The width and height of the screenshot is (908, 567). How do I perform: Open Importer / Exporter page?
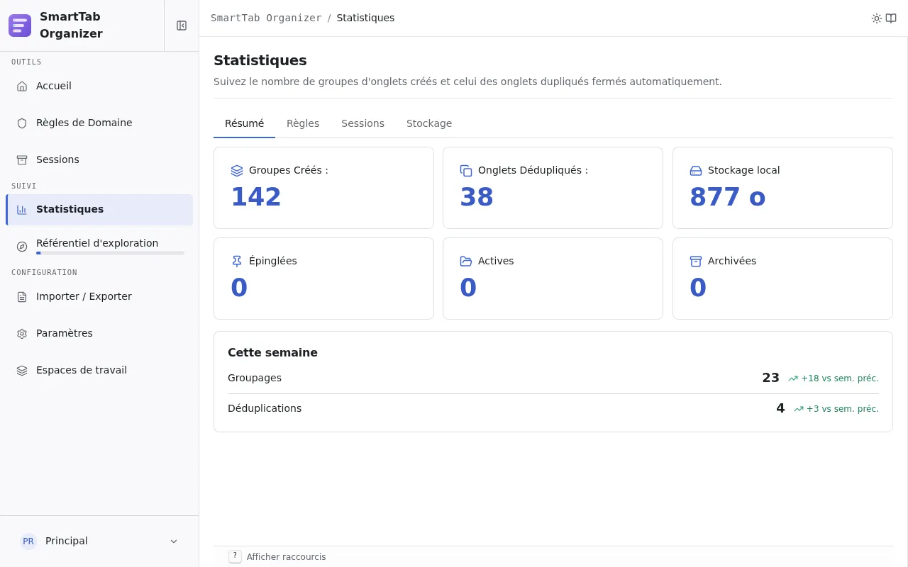[x=99, y=297]
